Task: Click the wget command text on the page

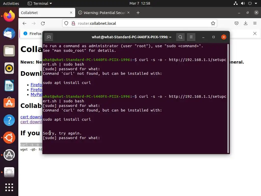Action: coord(31,150)
